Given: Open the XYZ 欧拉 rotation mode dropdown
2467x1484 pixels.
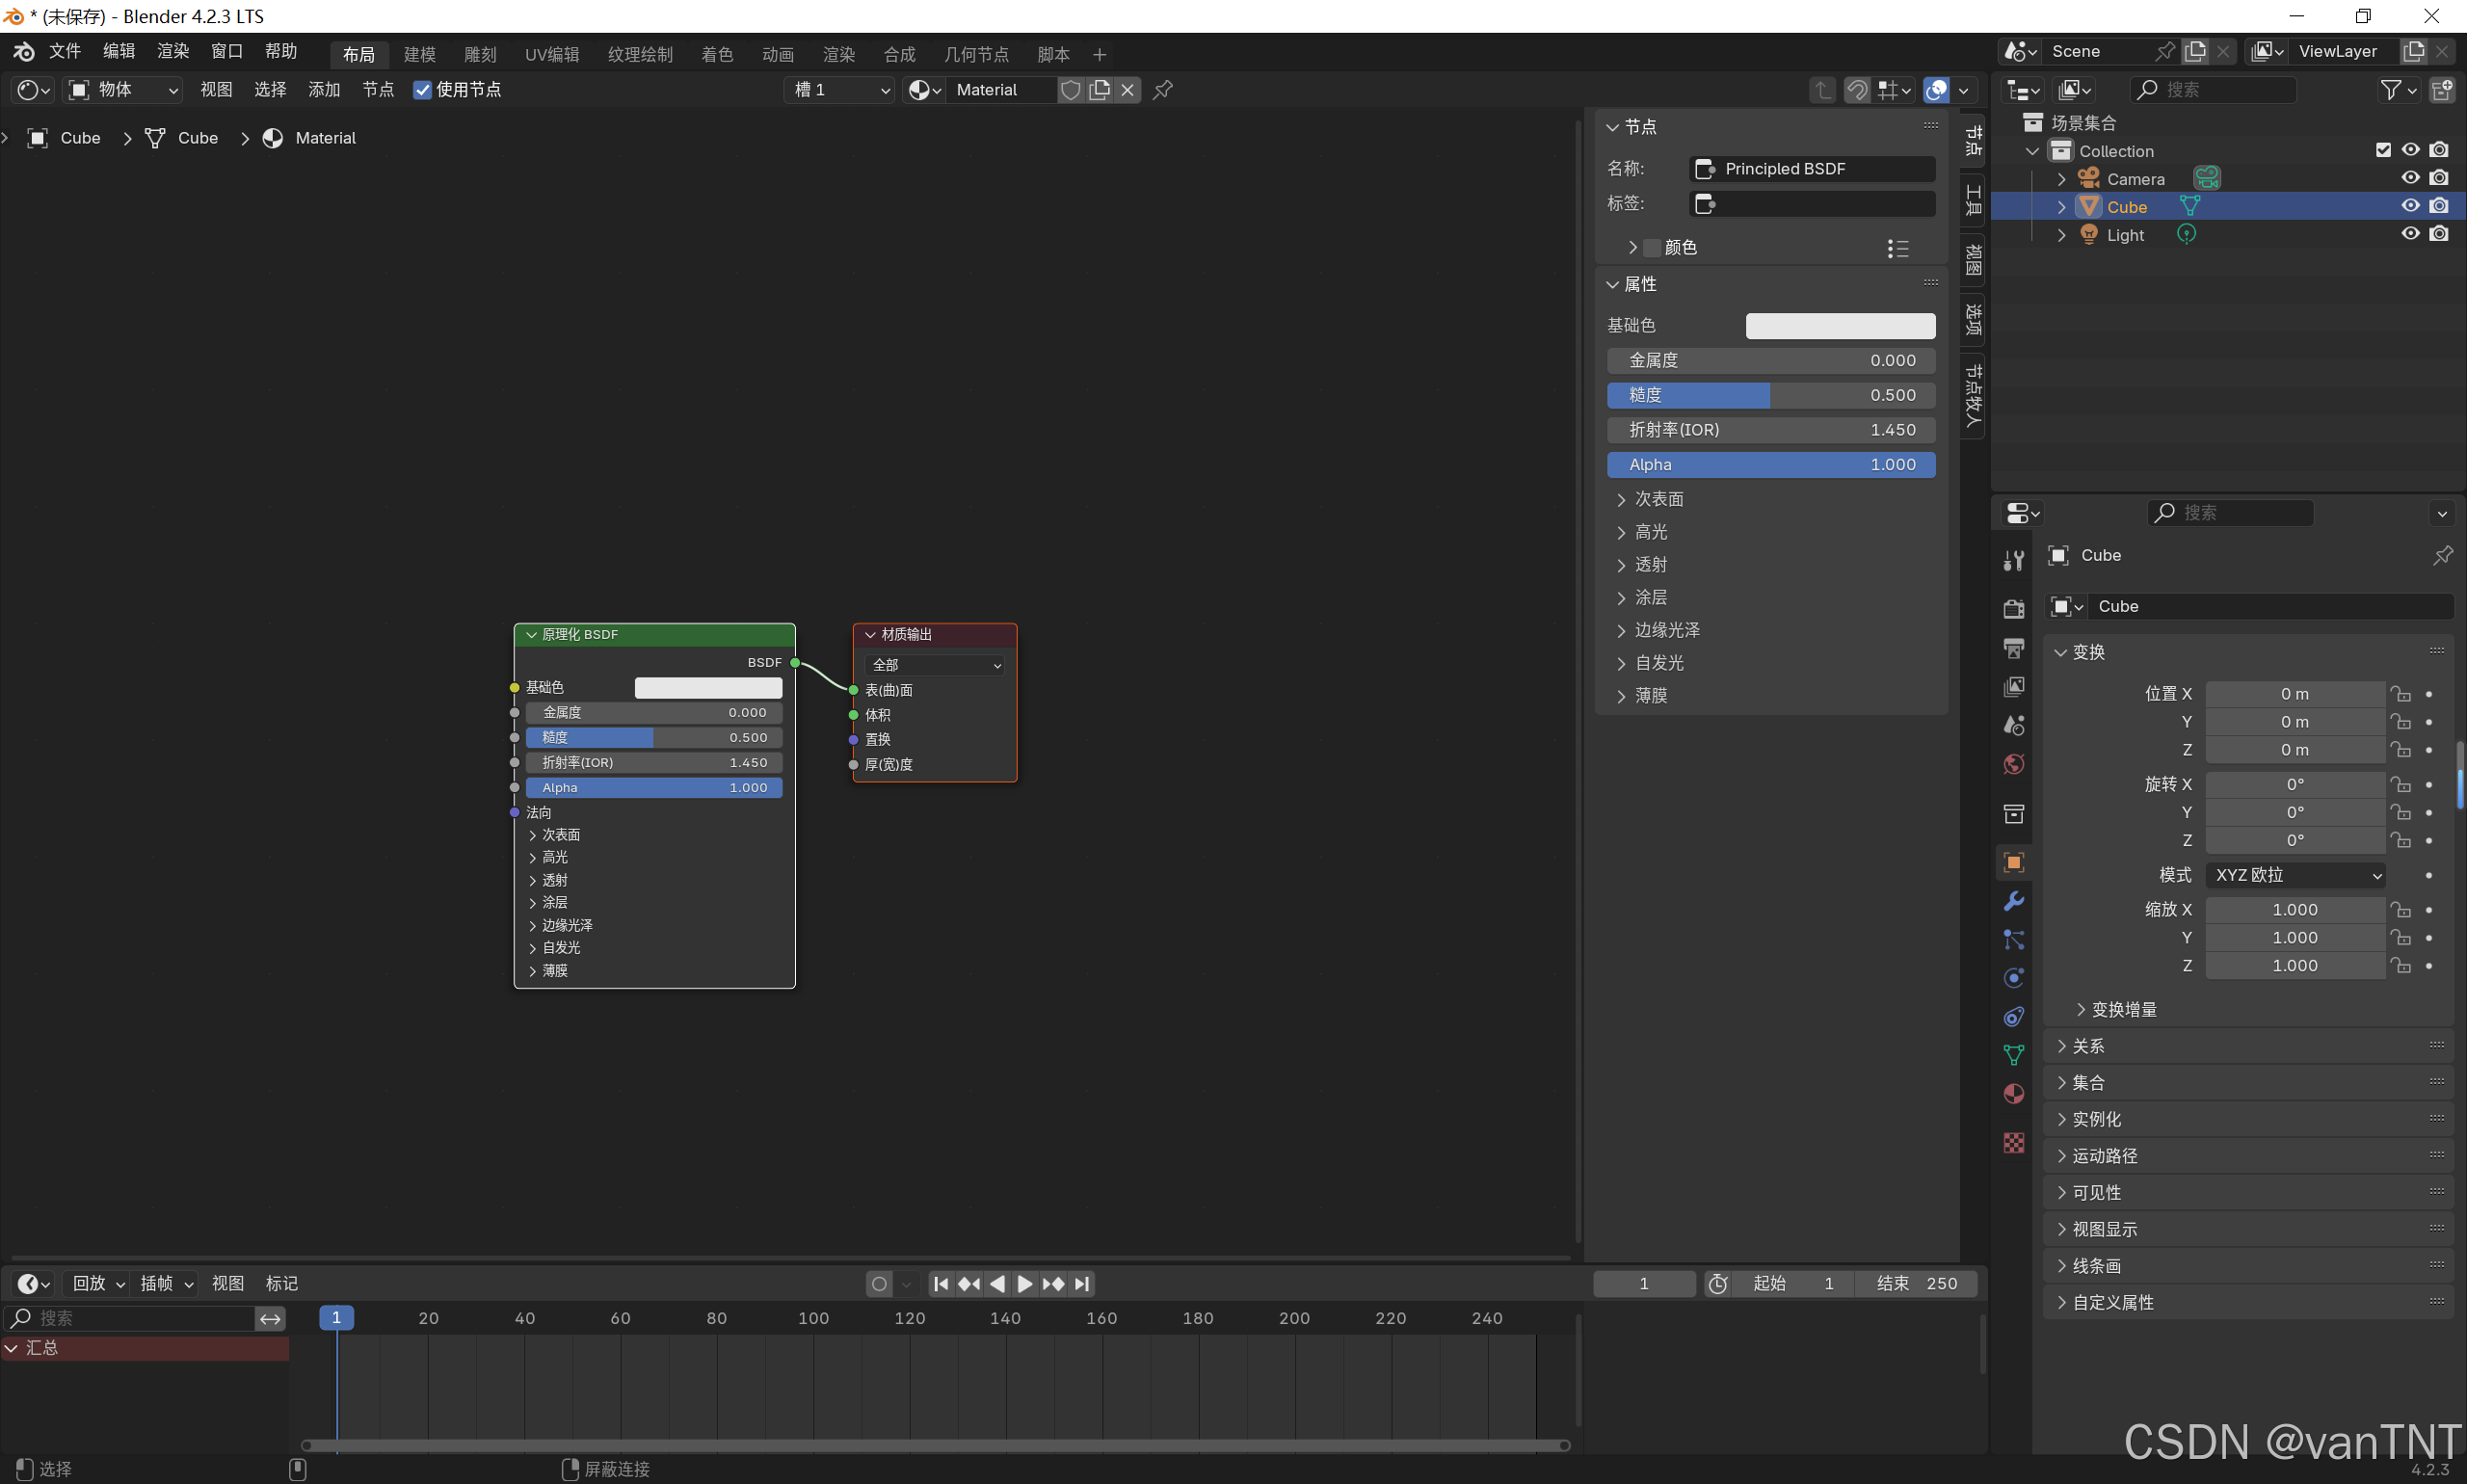Looking at the screenshot, I should click(x=2297, y=875).
